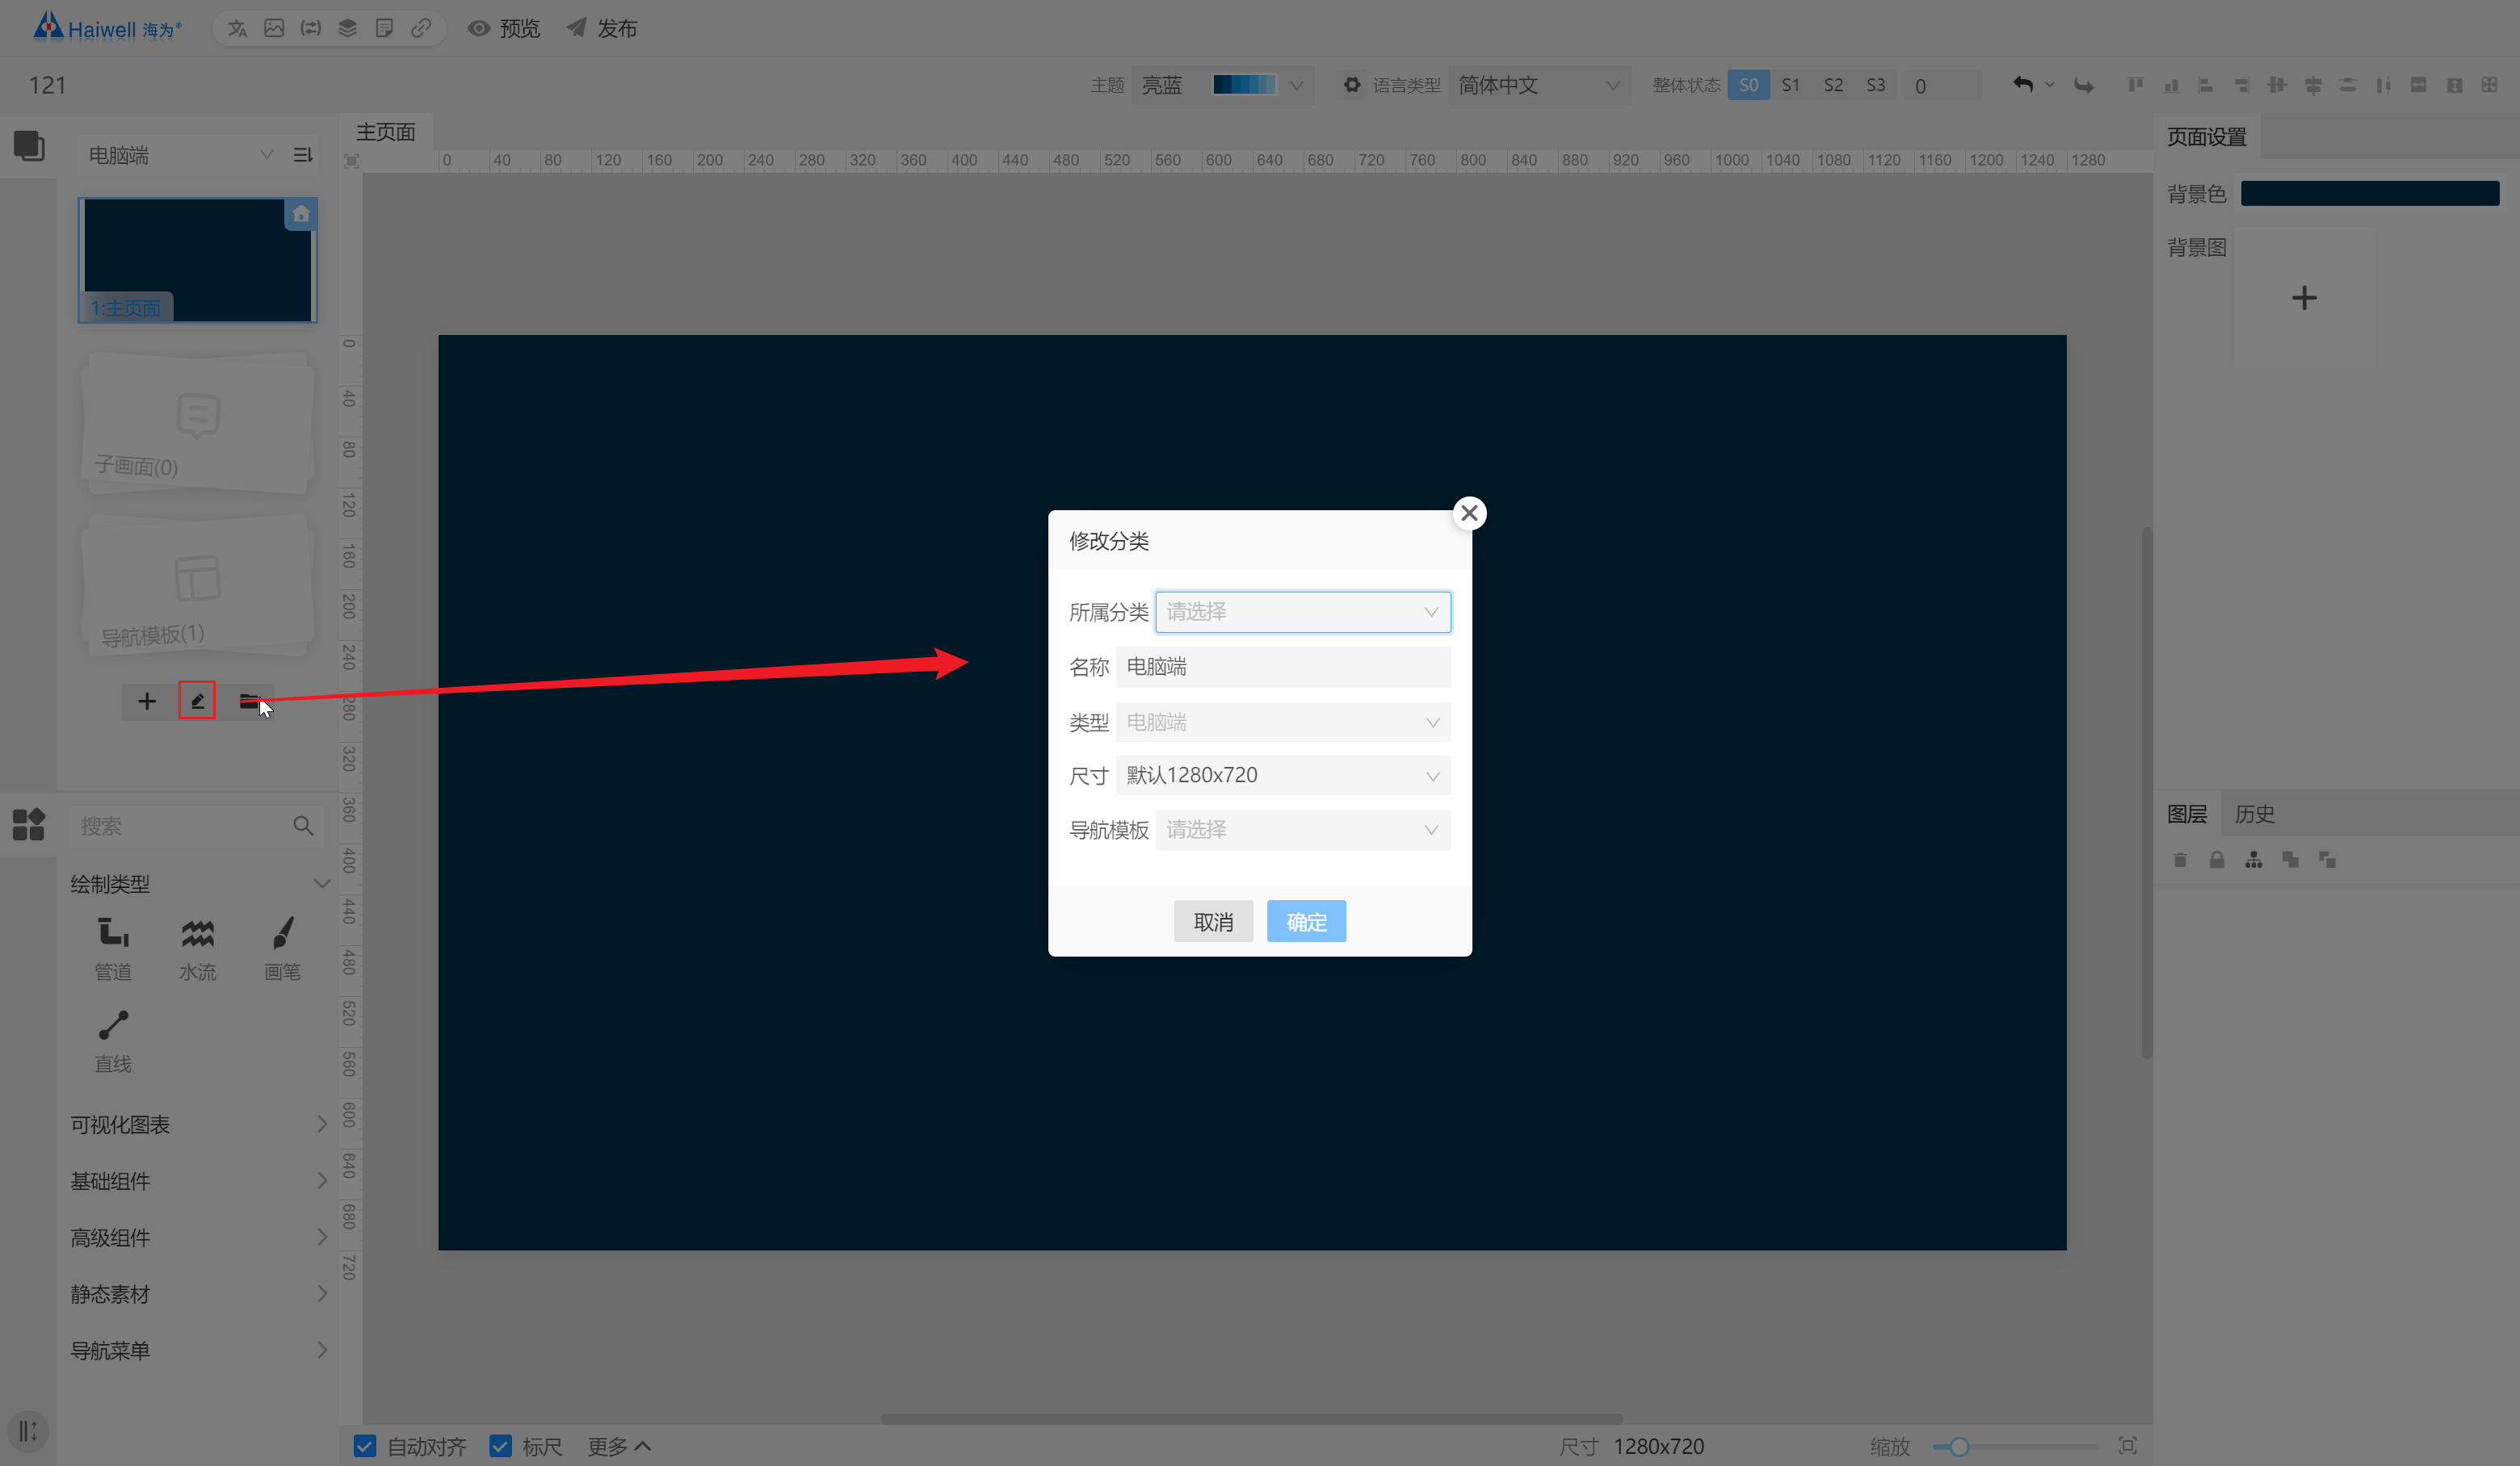Click the 发布 publish button
Image resolution: width=2520 pixels, height=1466 pixels.
[x=603, y=28]
